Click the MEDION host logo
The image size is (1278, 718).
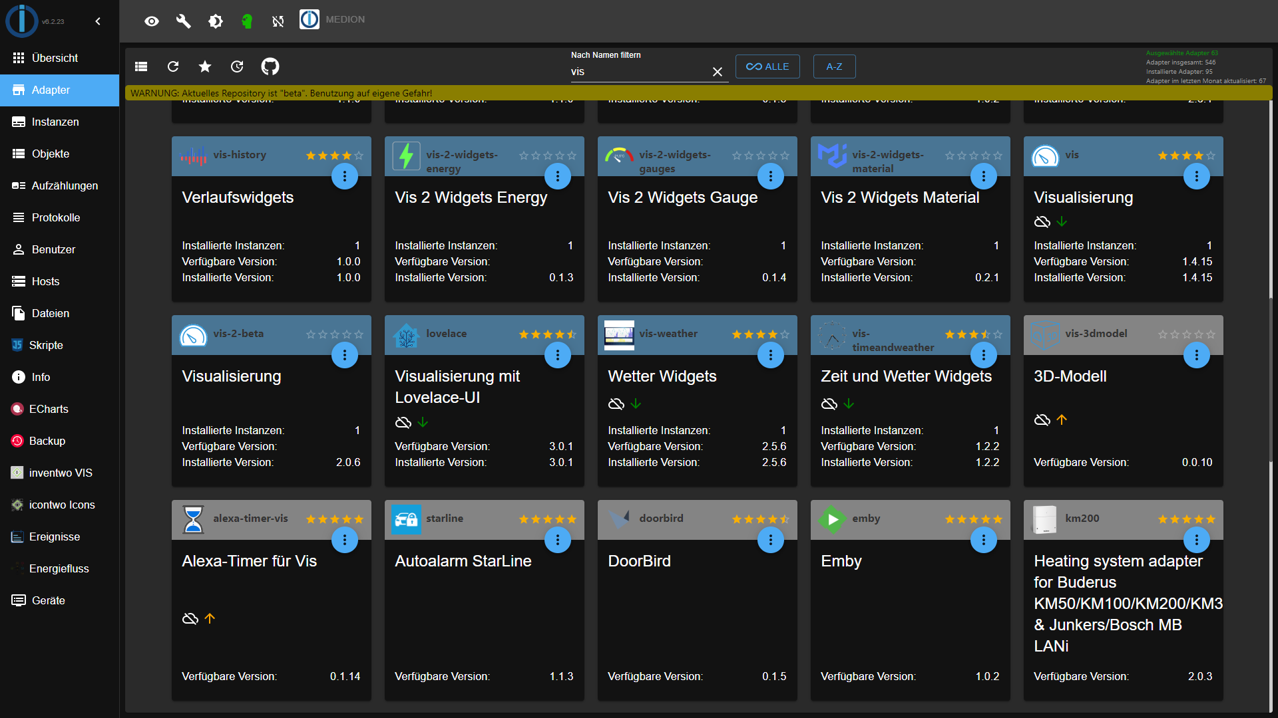tap(310, 19)
